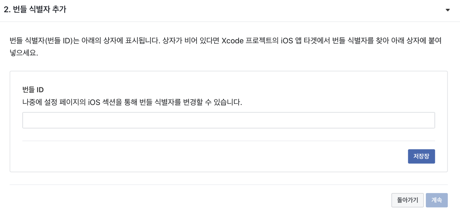
Task: Select the helper text starting with '나중에 설정 페이지의'
Action: pyautogui.click(x=132, y=102)
